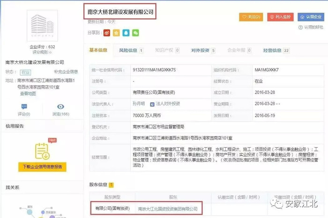Open the 企业年报 tab
Image resolution: width=328 pixels, height=218 pixels.
coord(239,50)
